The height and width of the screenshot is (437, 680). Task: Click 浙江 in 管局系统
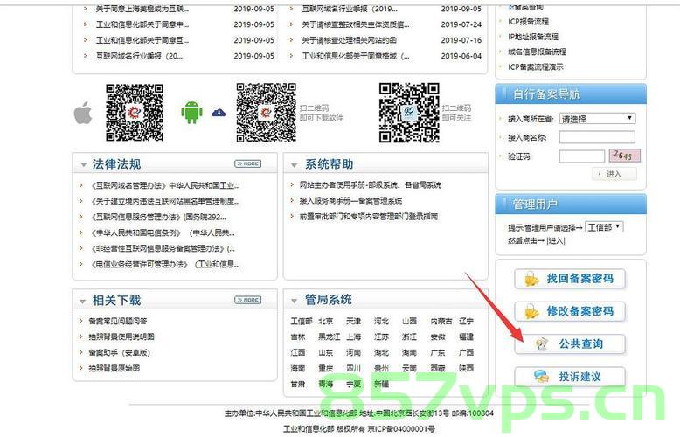(409, 336)
